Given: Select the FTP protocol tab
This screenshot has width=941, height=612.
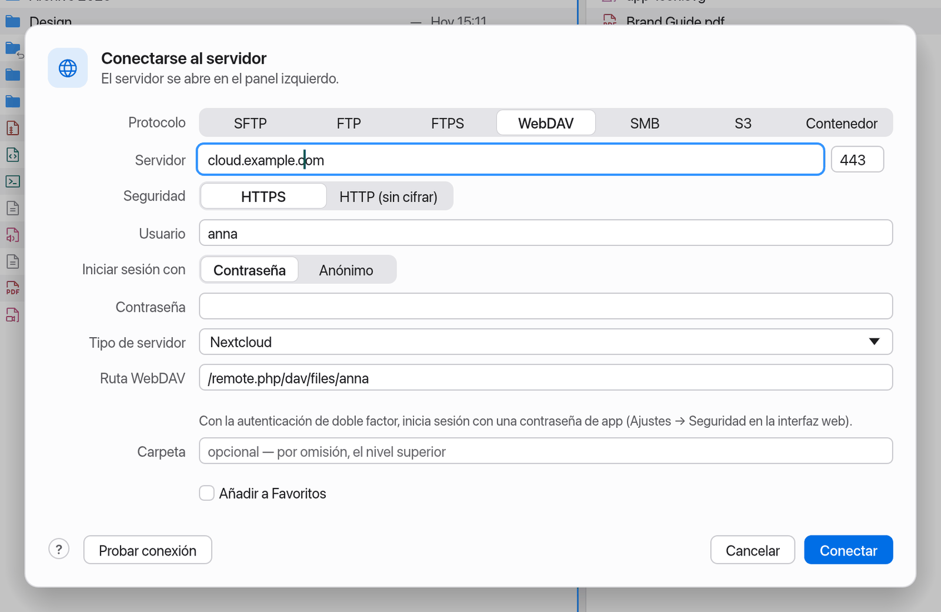Looking at the screenshot, I should tap(349, 123).
